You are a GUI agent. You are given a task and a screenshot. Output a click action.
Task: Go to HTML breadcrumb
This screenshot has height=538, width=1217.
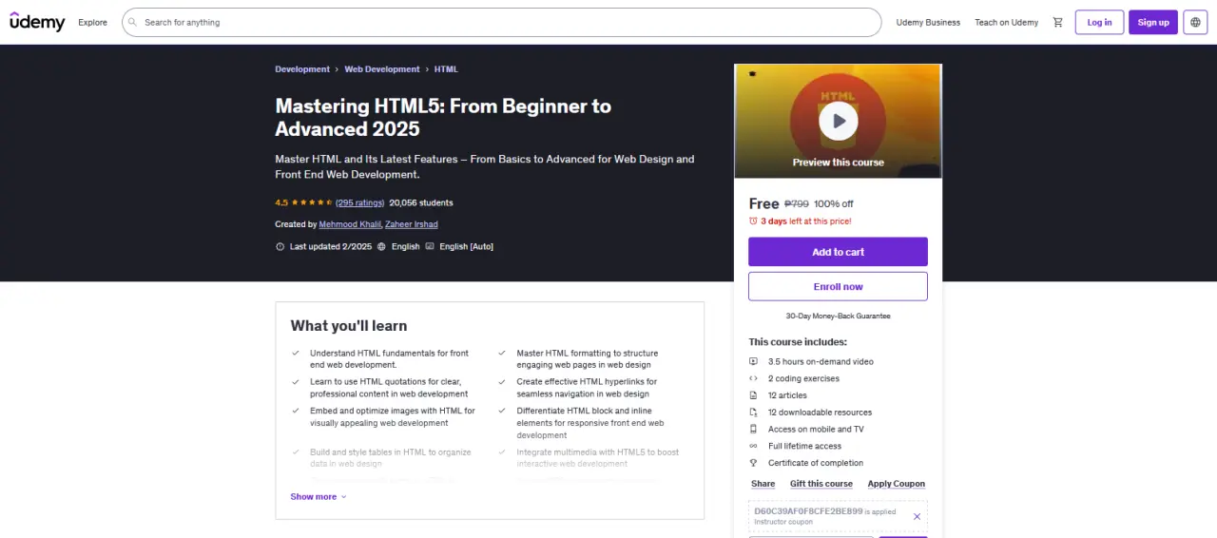point(446,69)
